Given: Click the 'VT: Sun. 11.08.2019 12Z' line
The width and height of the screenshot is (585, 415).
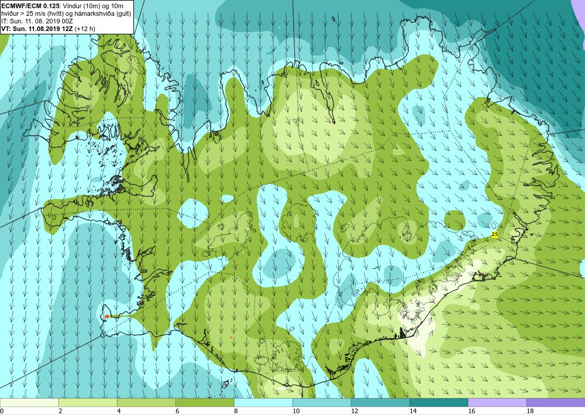Looking at the screenshot, I should coord(37,29).
